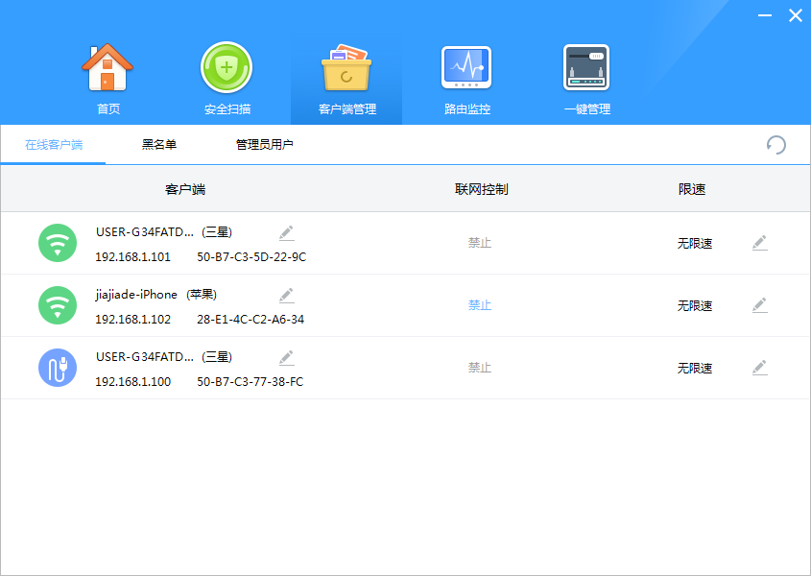Click the refresh icon above the client list
811x576 pixels.
(x=776, y=145)
